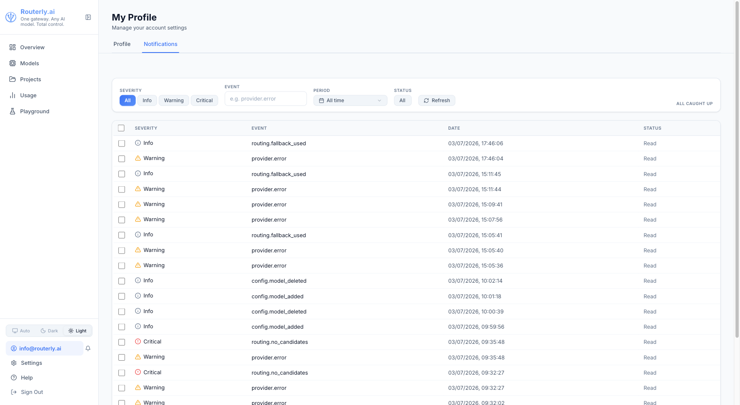
Task: Switch to the Profile tab
Action: point(122,44)
